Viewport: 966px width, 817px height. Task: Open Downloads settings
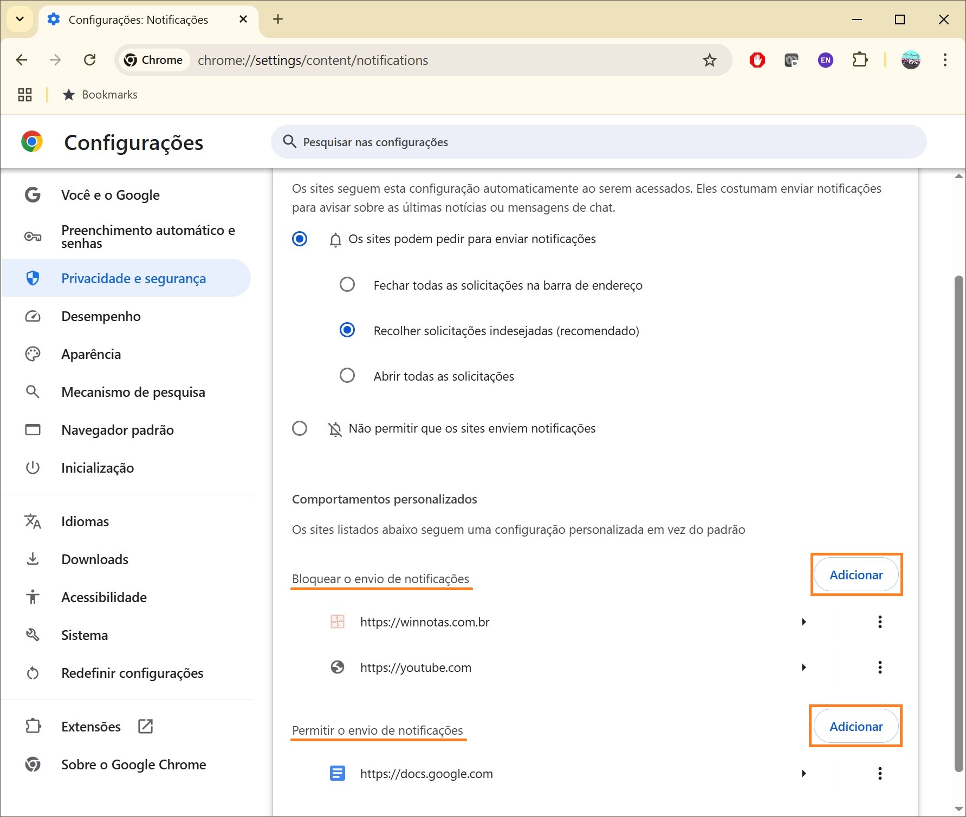point(126,559)
